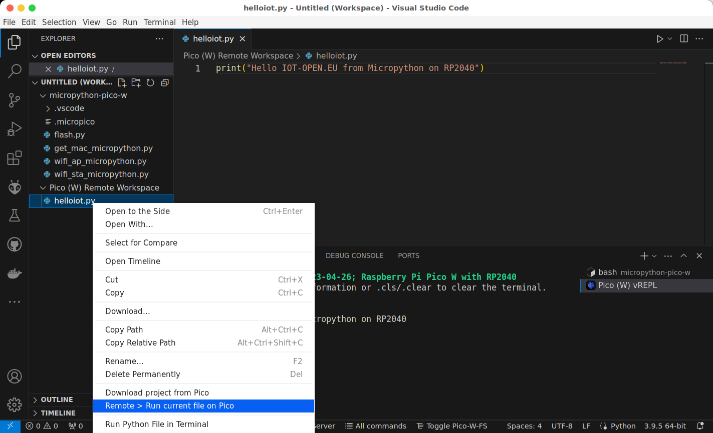This screenshot has height=433, width=713.
Task: Open the Extensions view
Action: pyautogui.click(x=15, y=158)
